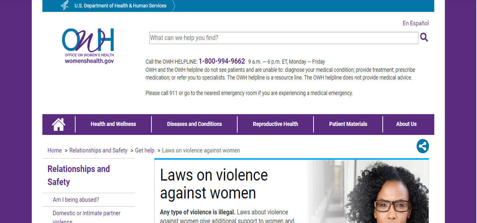Viewport: 477px width, 223px height.
Task: Open Relationships and Safety sidebar heading
Action: coord(79,175)
